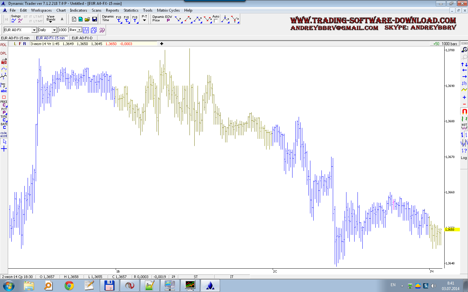Click the +50 bars button
The image size is (468, 292).
[436, 44]
